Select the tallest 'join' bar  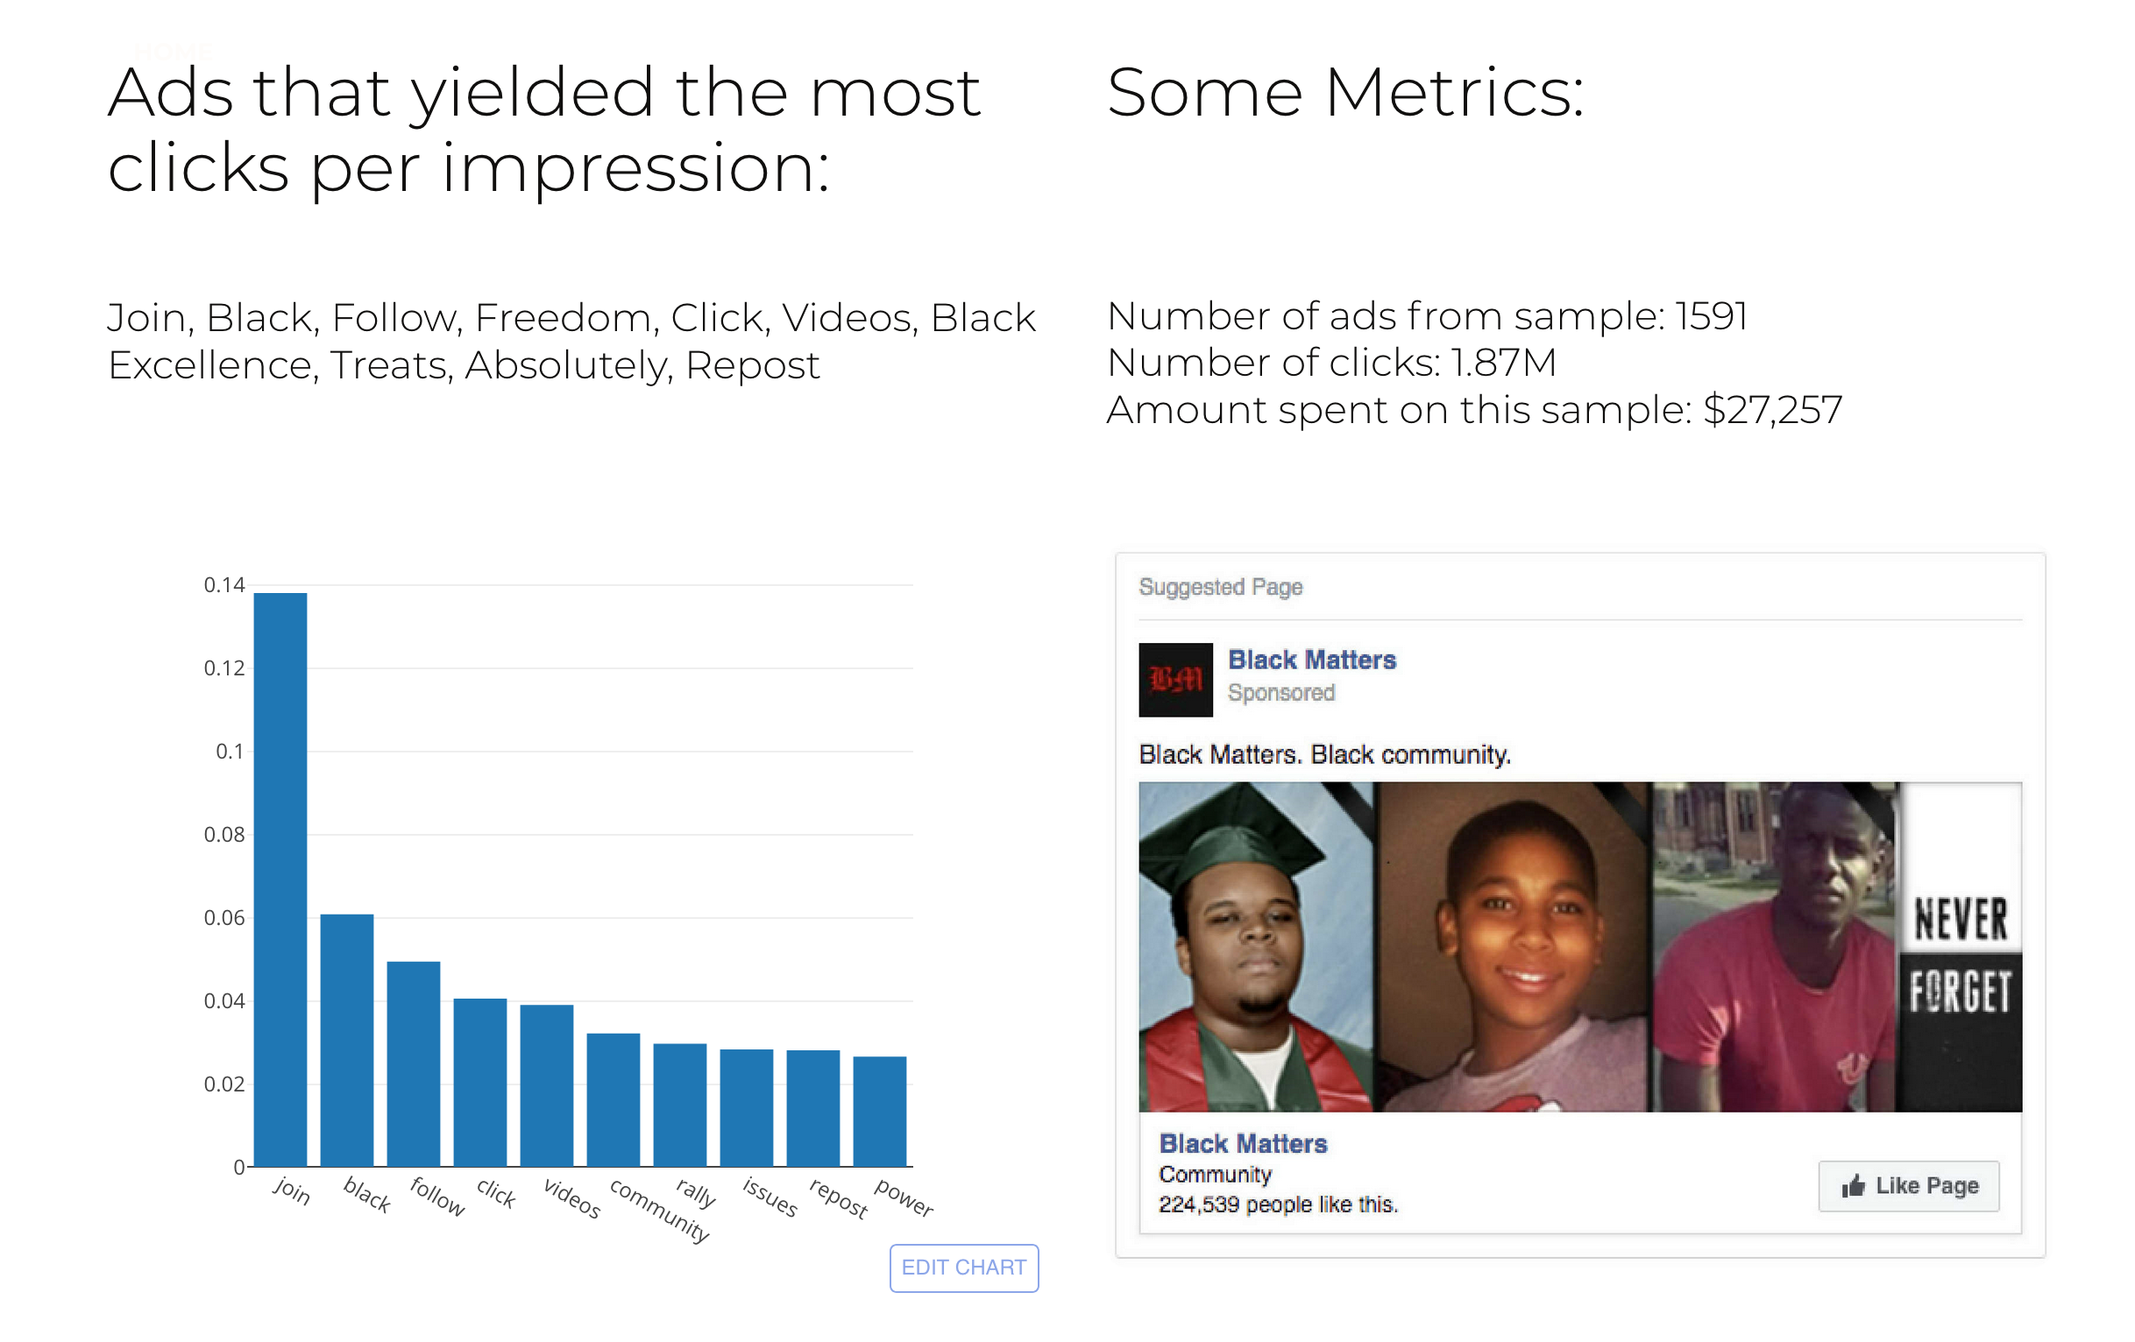click(x=280, y=879)
